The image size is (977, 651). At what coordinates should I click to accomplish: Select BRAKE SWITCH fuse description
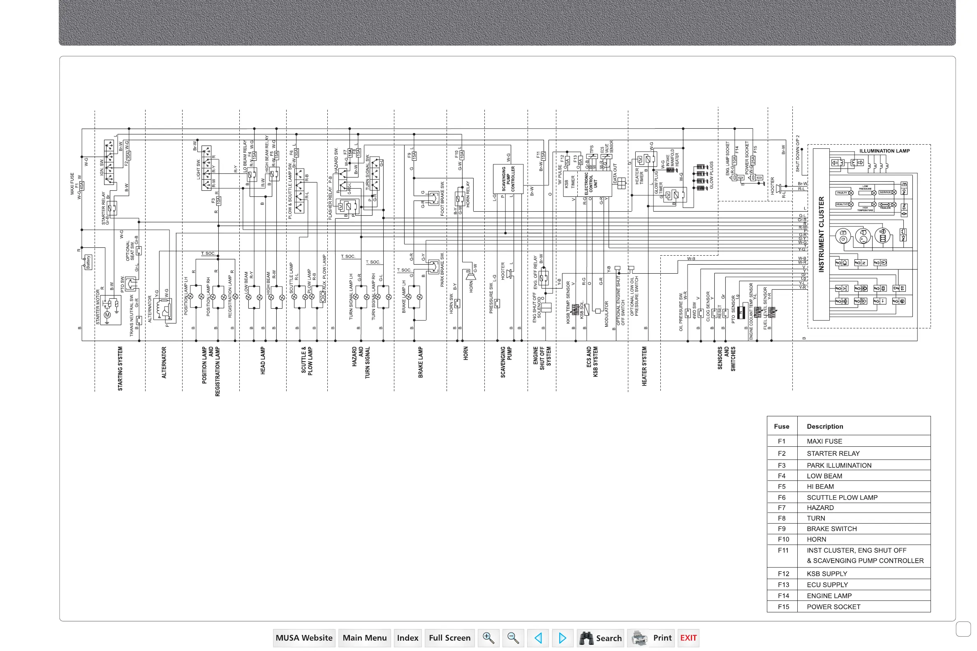click(831, 529)
